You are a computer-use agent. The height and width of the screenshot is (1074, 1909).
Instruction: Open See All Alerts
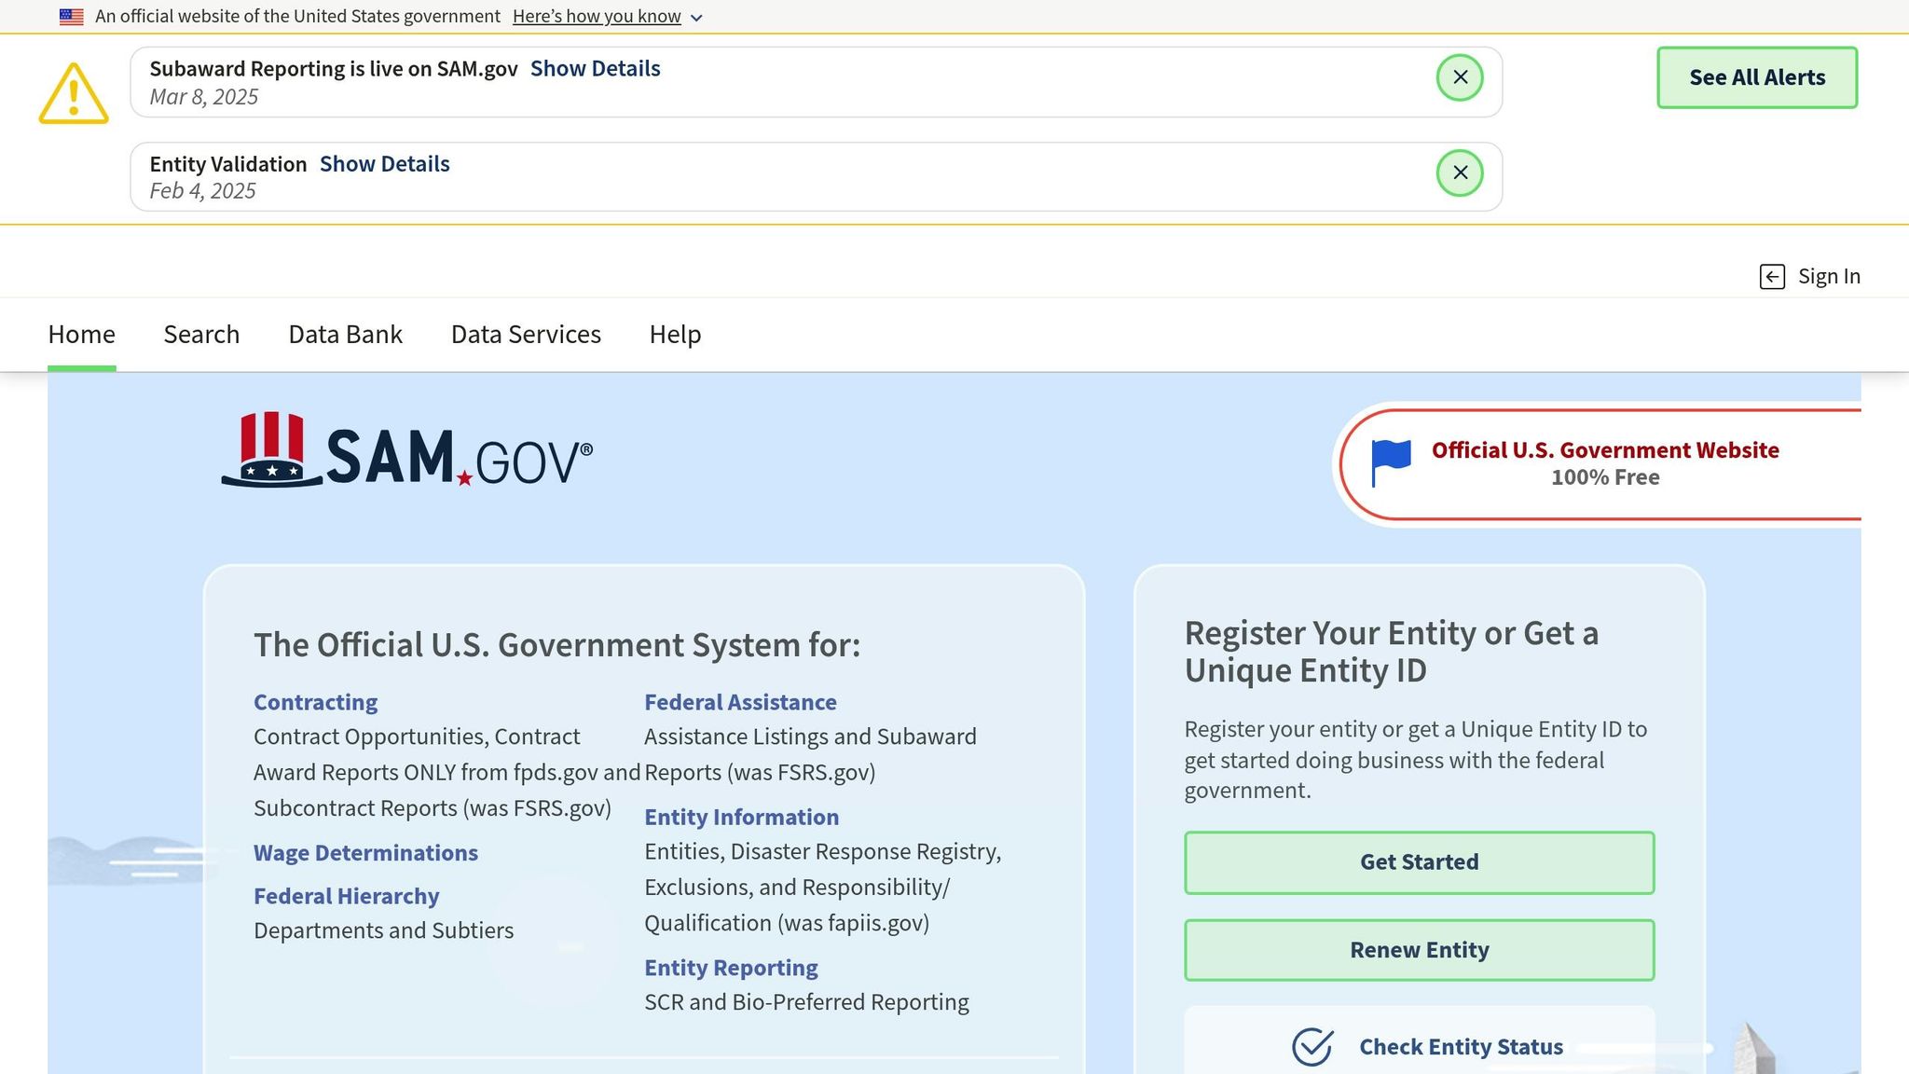click(1757, 77)
